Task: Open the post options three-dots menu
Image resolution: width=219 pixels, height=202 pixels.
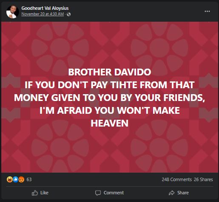Action: (x=207, y=12)
